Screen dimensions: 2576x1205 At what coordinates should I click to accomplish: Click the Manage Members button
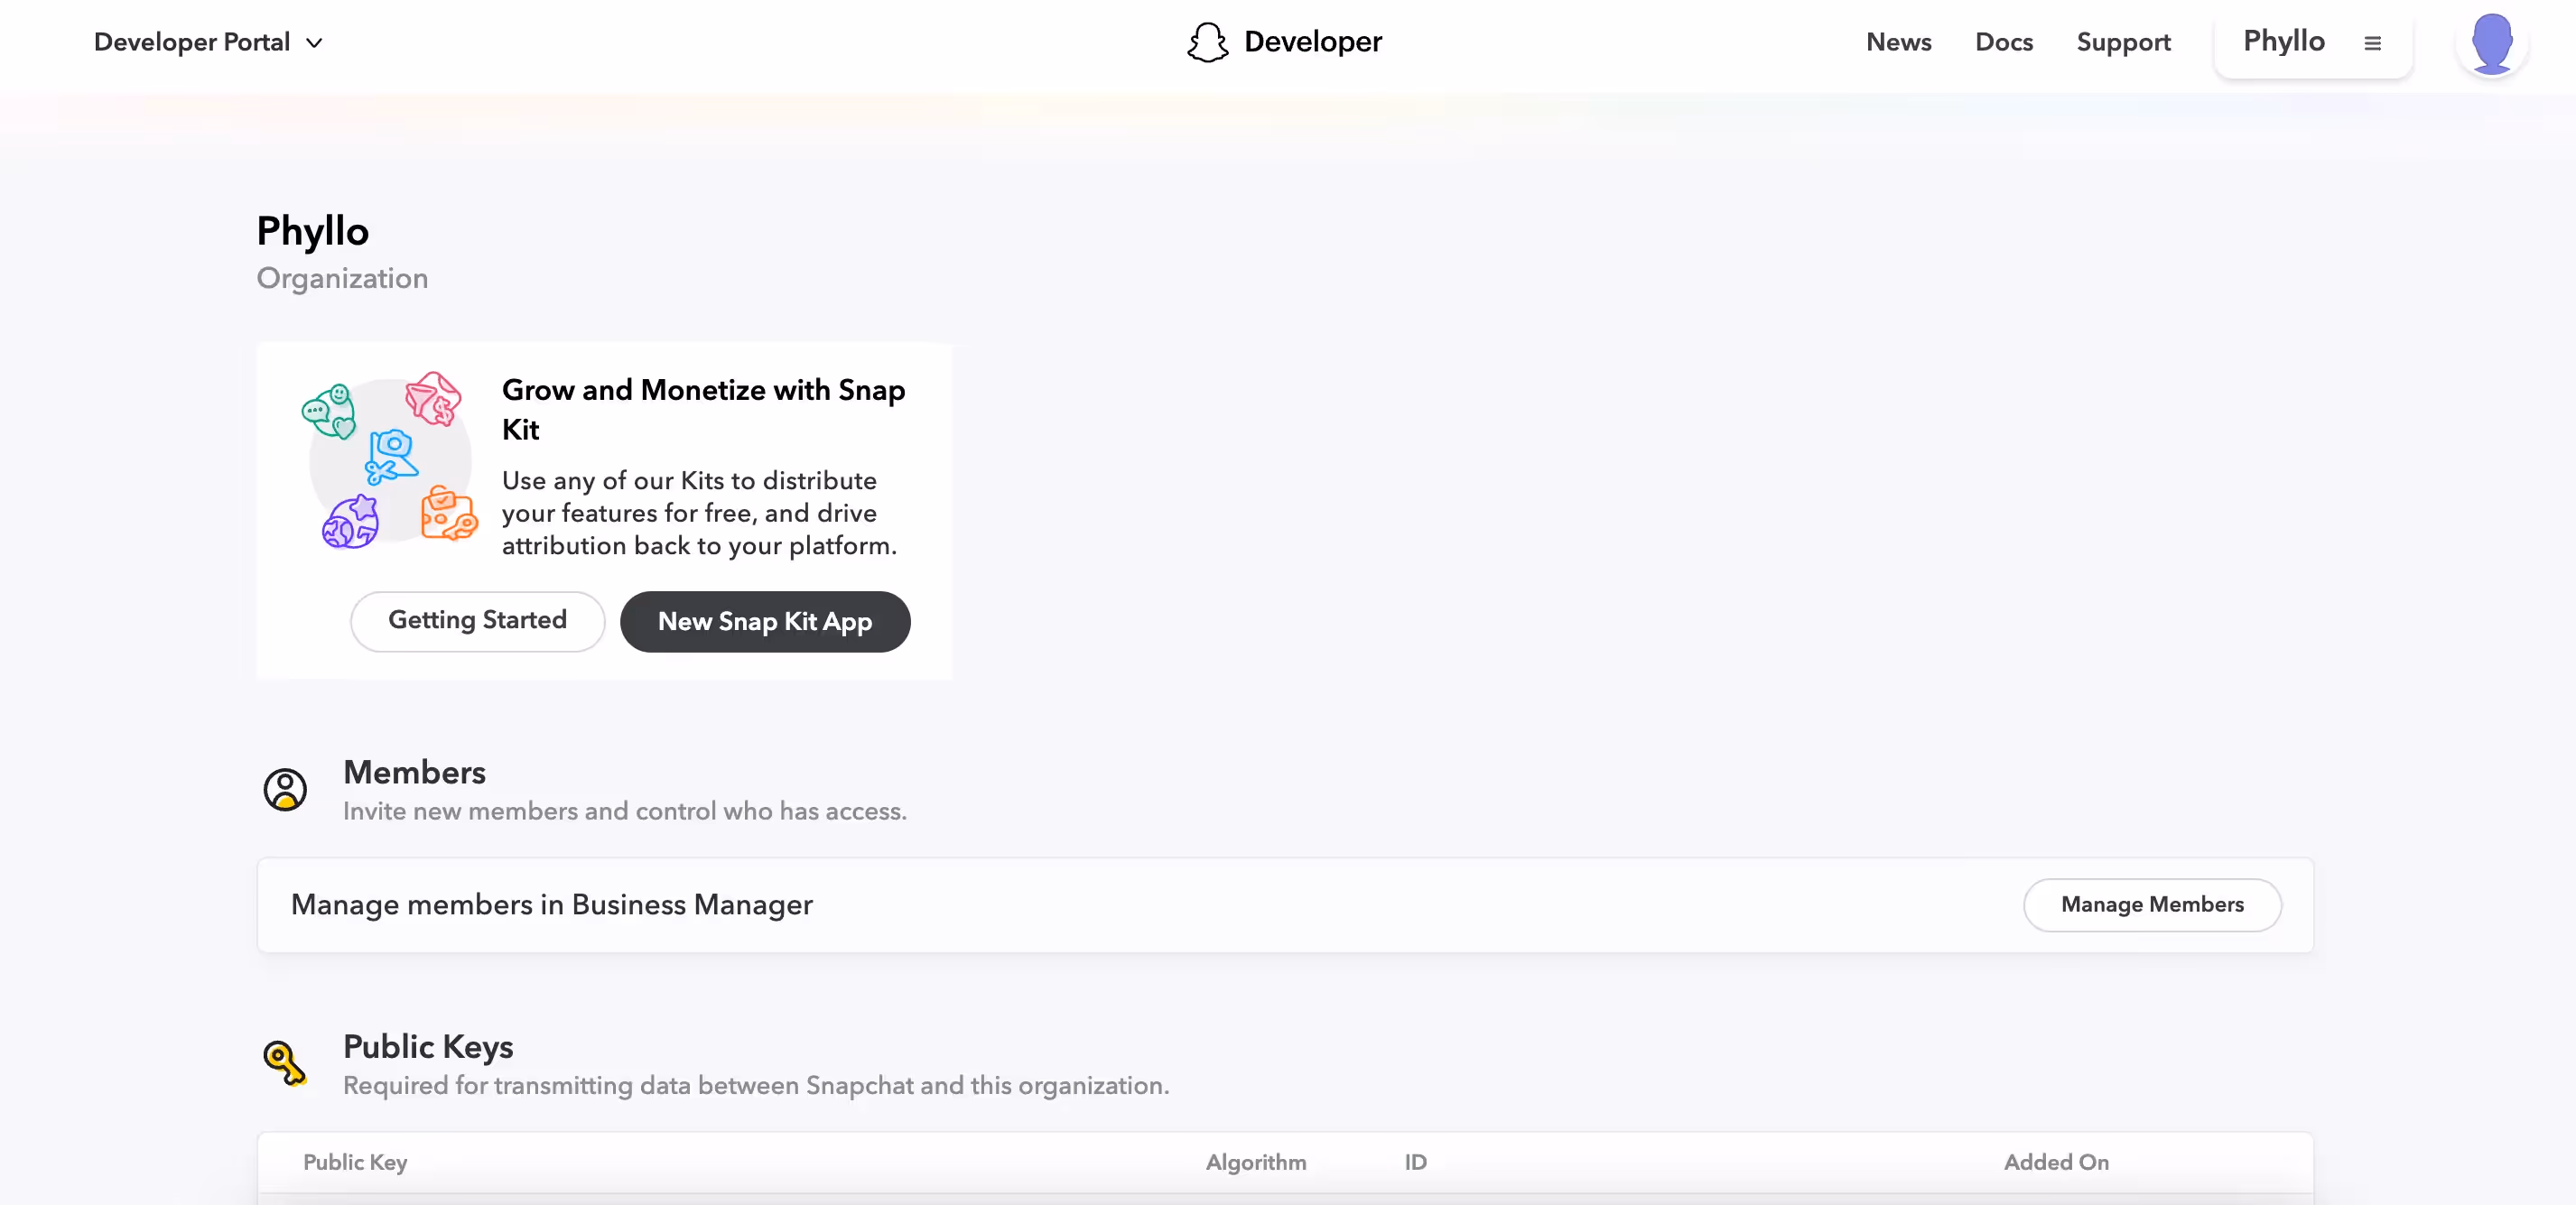(2152, 905)
